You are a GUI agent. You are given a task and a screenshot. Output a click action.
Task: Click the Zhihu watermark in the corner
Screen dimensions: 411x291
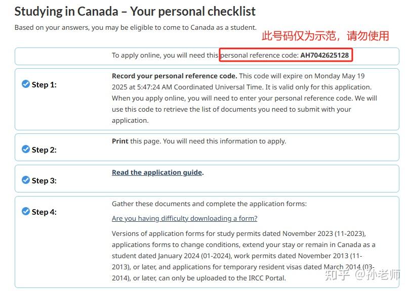(362, 274)
